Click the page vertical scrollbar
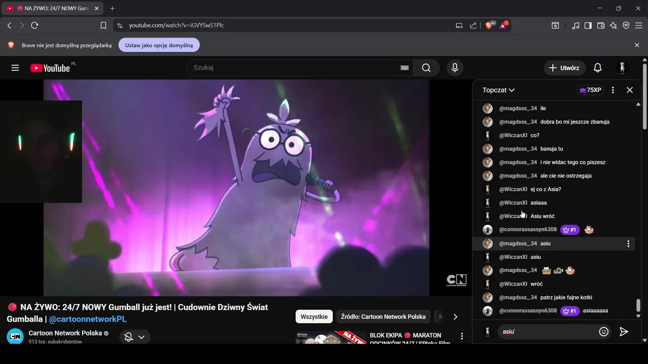 point(644,96)
